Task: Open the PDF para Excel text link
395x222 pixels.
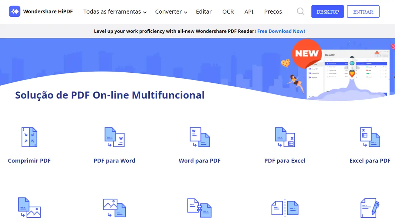Action: (285, 160)
